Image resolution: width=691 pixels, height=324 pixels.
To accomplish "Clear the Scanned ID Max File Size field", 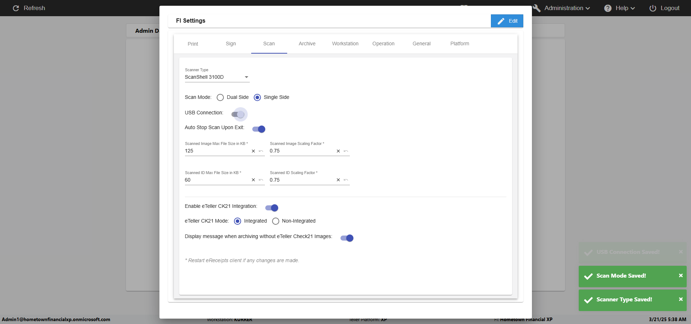I will 253,180.
